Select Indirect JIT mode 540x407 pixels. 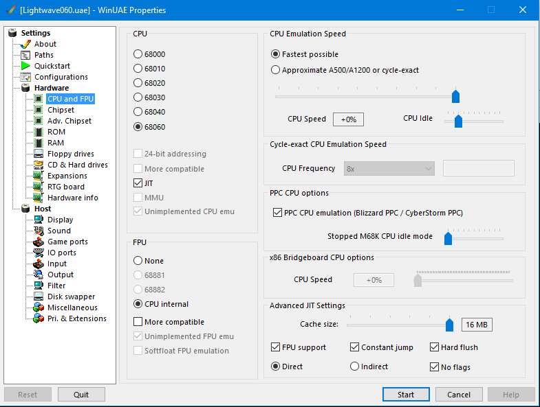coord(354,367)
